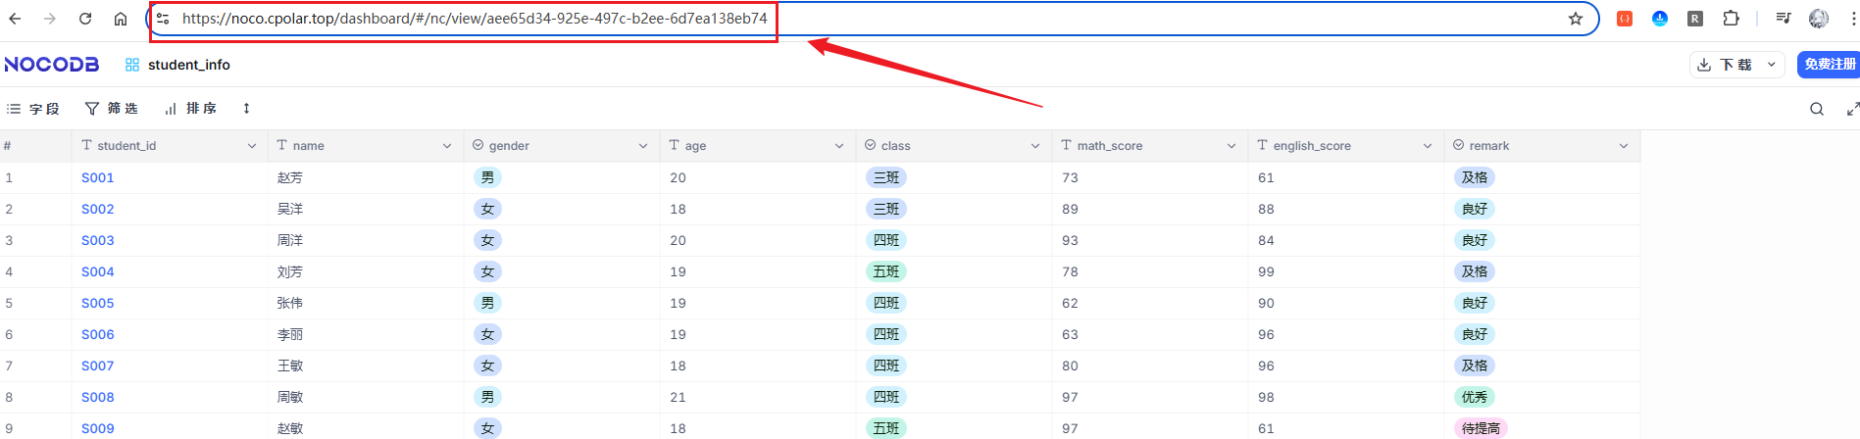Click the math_score column header
This screenshot has width=1860, height=439.
tap(1149, 146)
